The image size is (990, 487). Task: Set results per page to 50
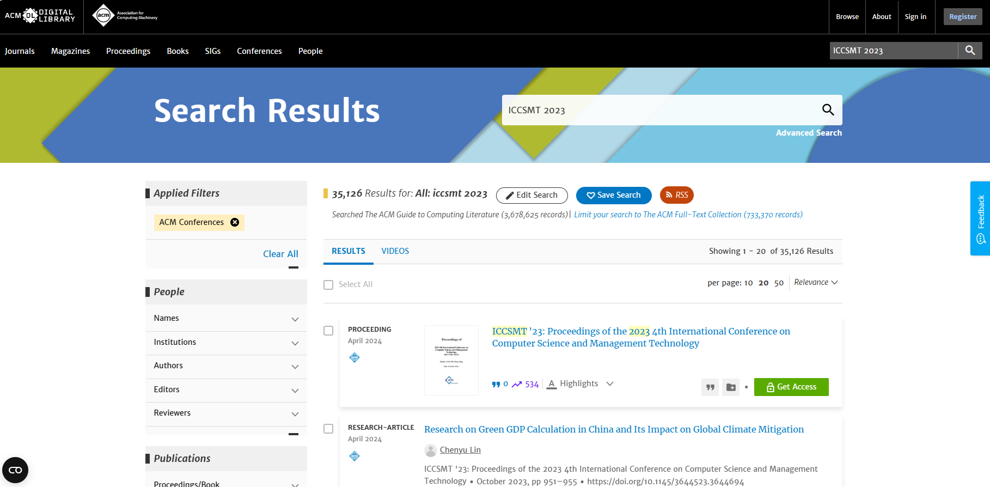[x=779, y=283]
